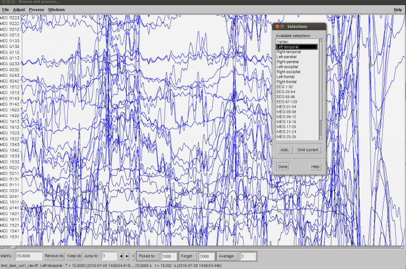The height and width of the screenshot is (269, 406).
Task: Click the forward arrow next to Jump to
Action: point(127,256)
